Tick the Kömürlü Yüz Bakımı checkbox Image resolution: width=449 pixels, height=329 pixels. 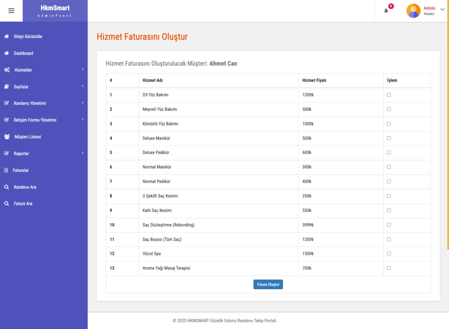pos(389,124)
